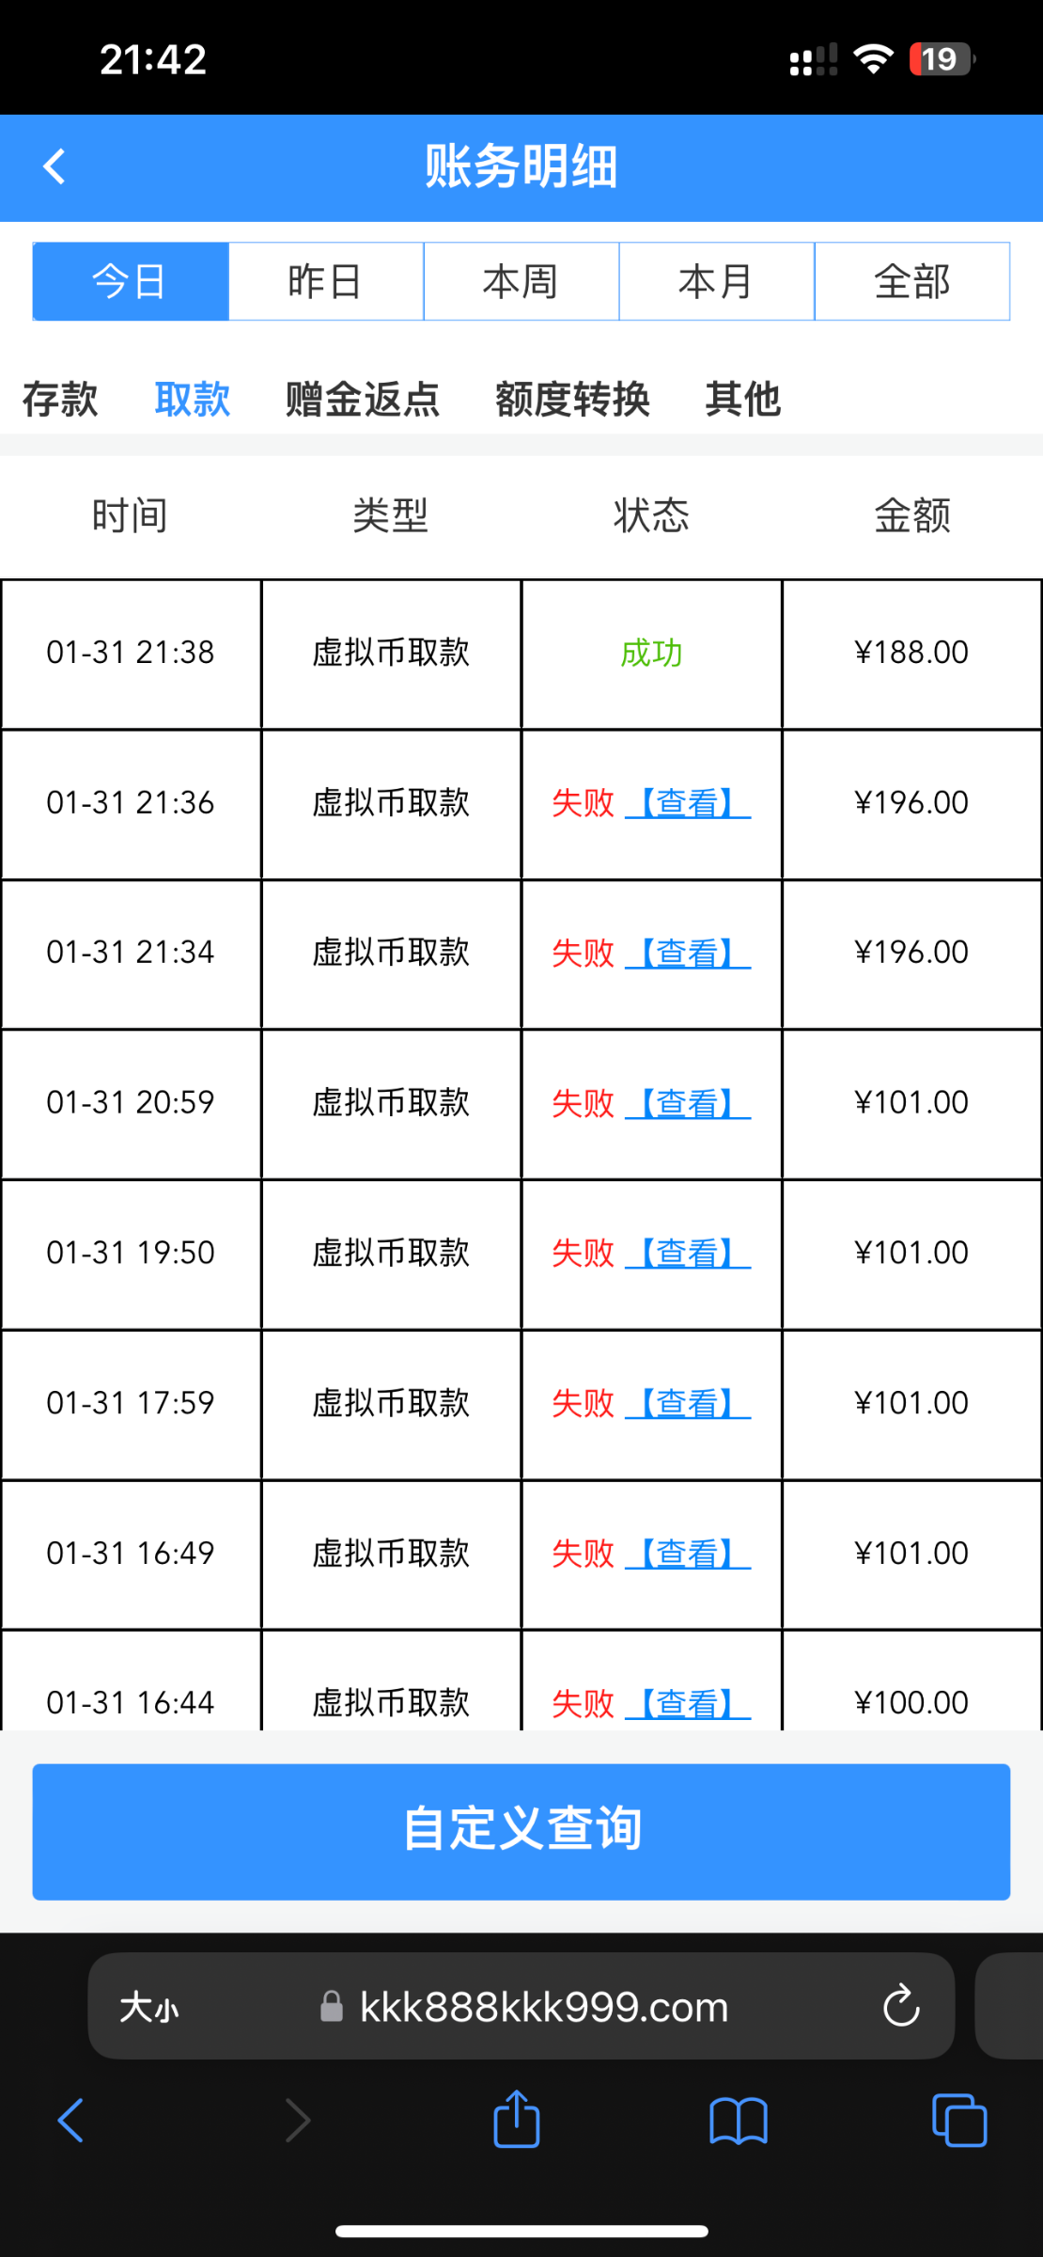Open the Safari share sheet icon
This screenshot has width=1043, height=2257.
517,2120
